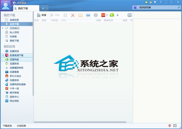
Task: Click the gray icon at toolbar right end
Action: click(129, 15)
